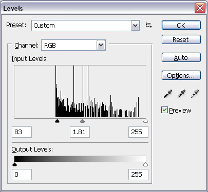Click the white input highlight slider
208x192 pixels.
pos(145,121)
